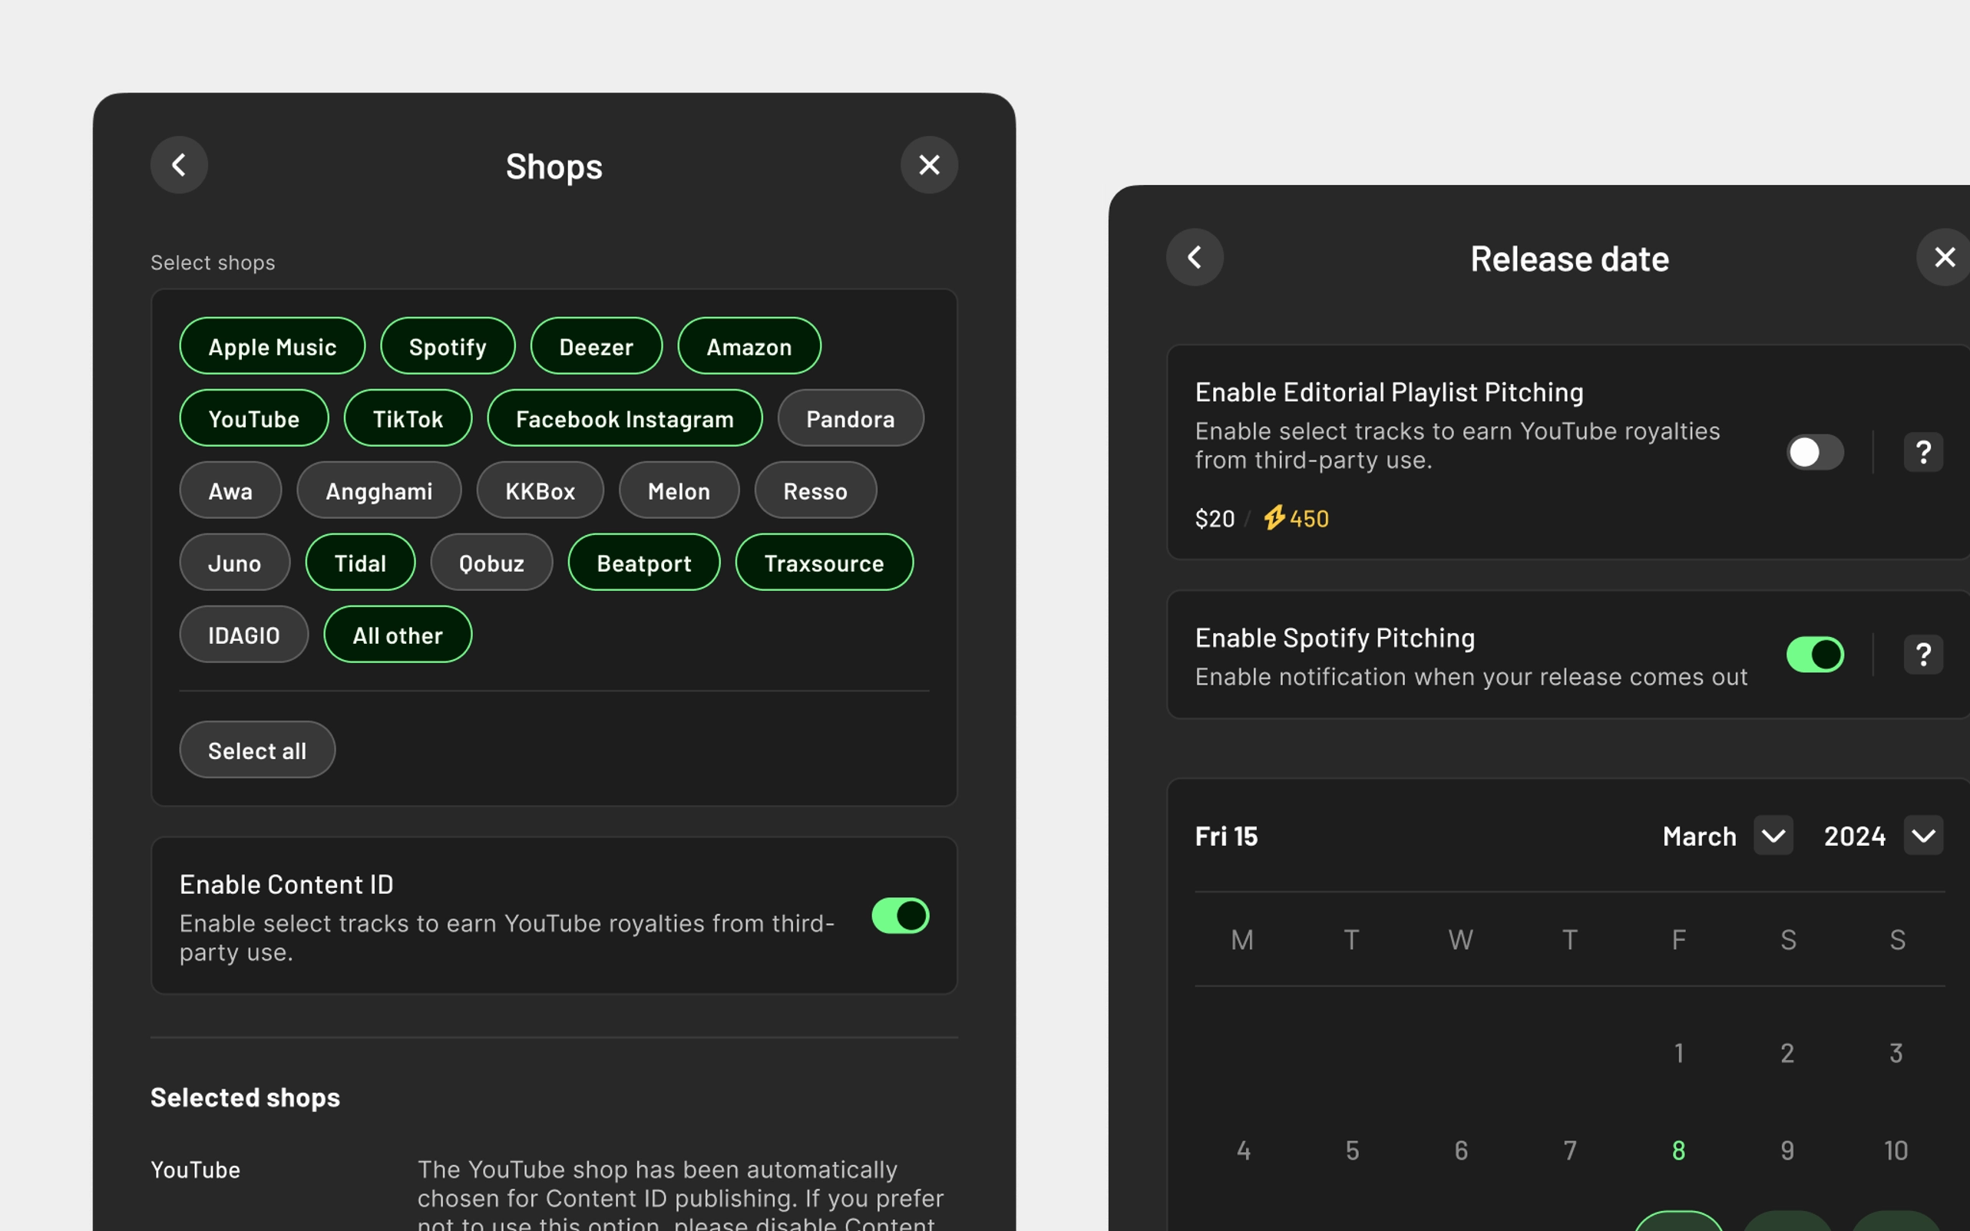Toggle the All other shops chip
This screenshot has width=1970, height=1231.
point(398,635)
